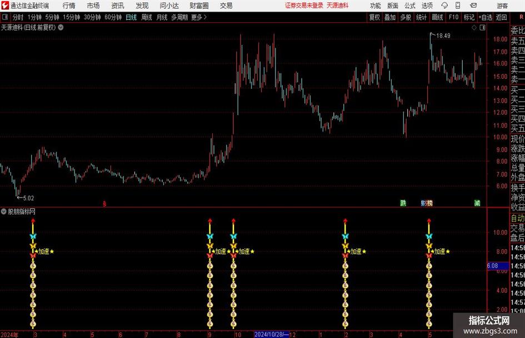Open the 版面 menu
Image resolution: width=525 pixels, height=338 pixels.
click(392, 6)
